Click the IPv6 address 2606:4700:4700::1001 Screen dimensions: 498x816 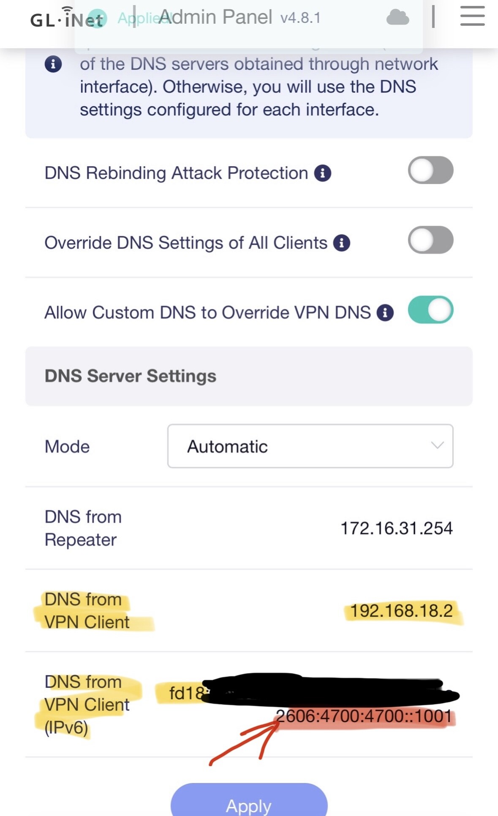[x=364, y=716]
